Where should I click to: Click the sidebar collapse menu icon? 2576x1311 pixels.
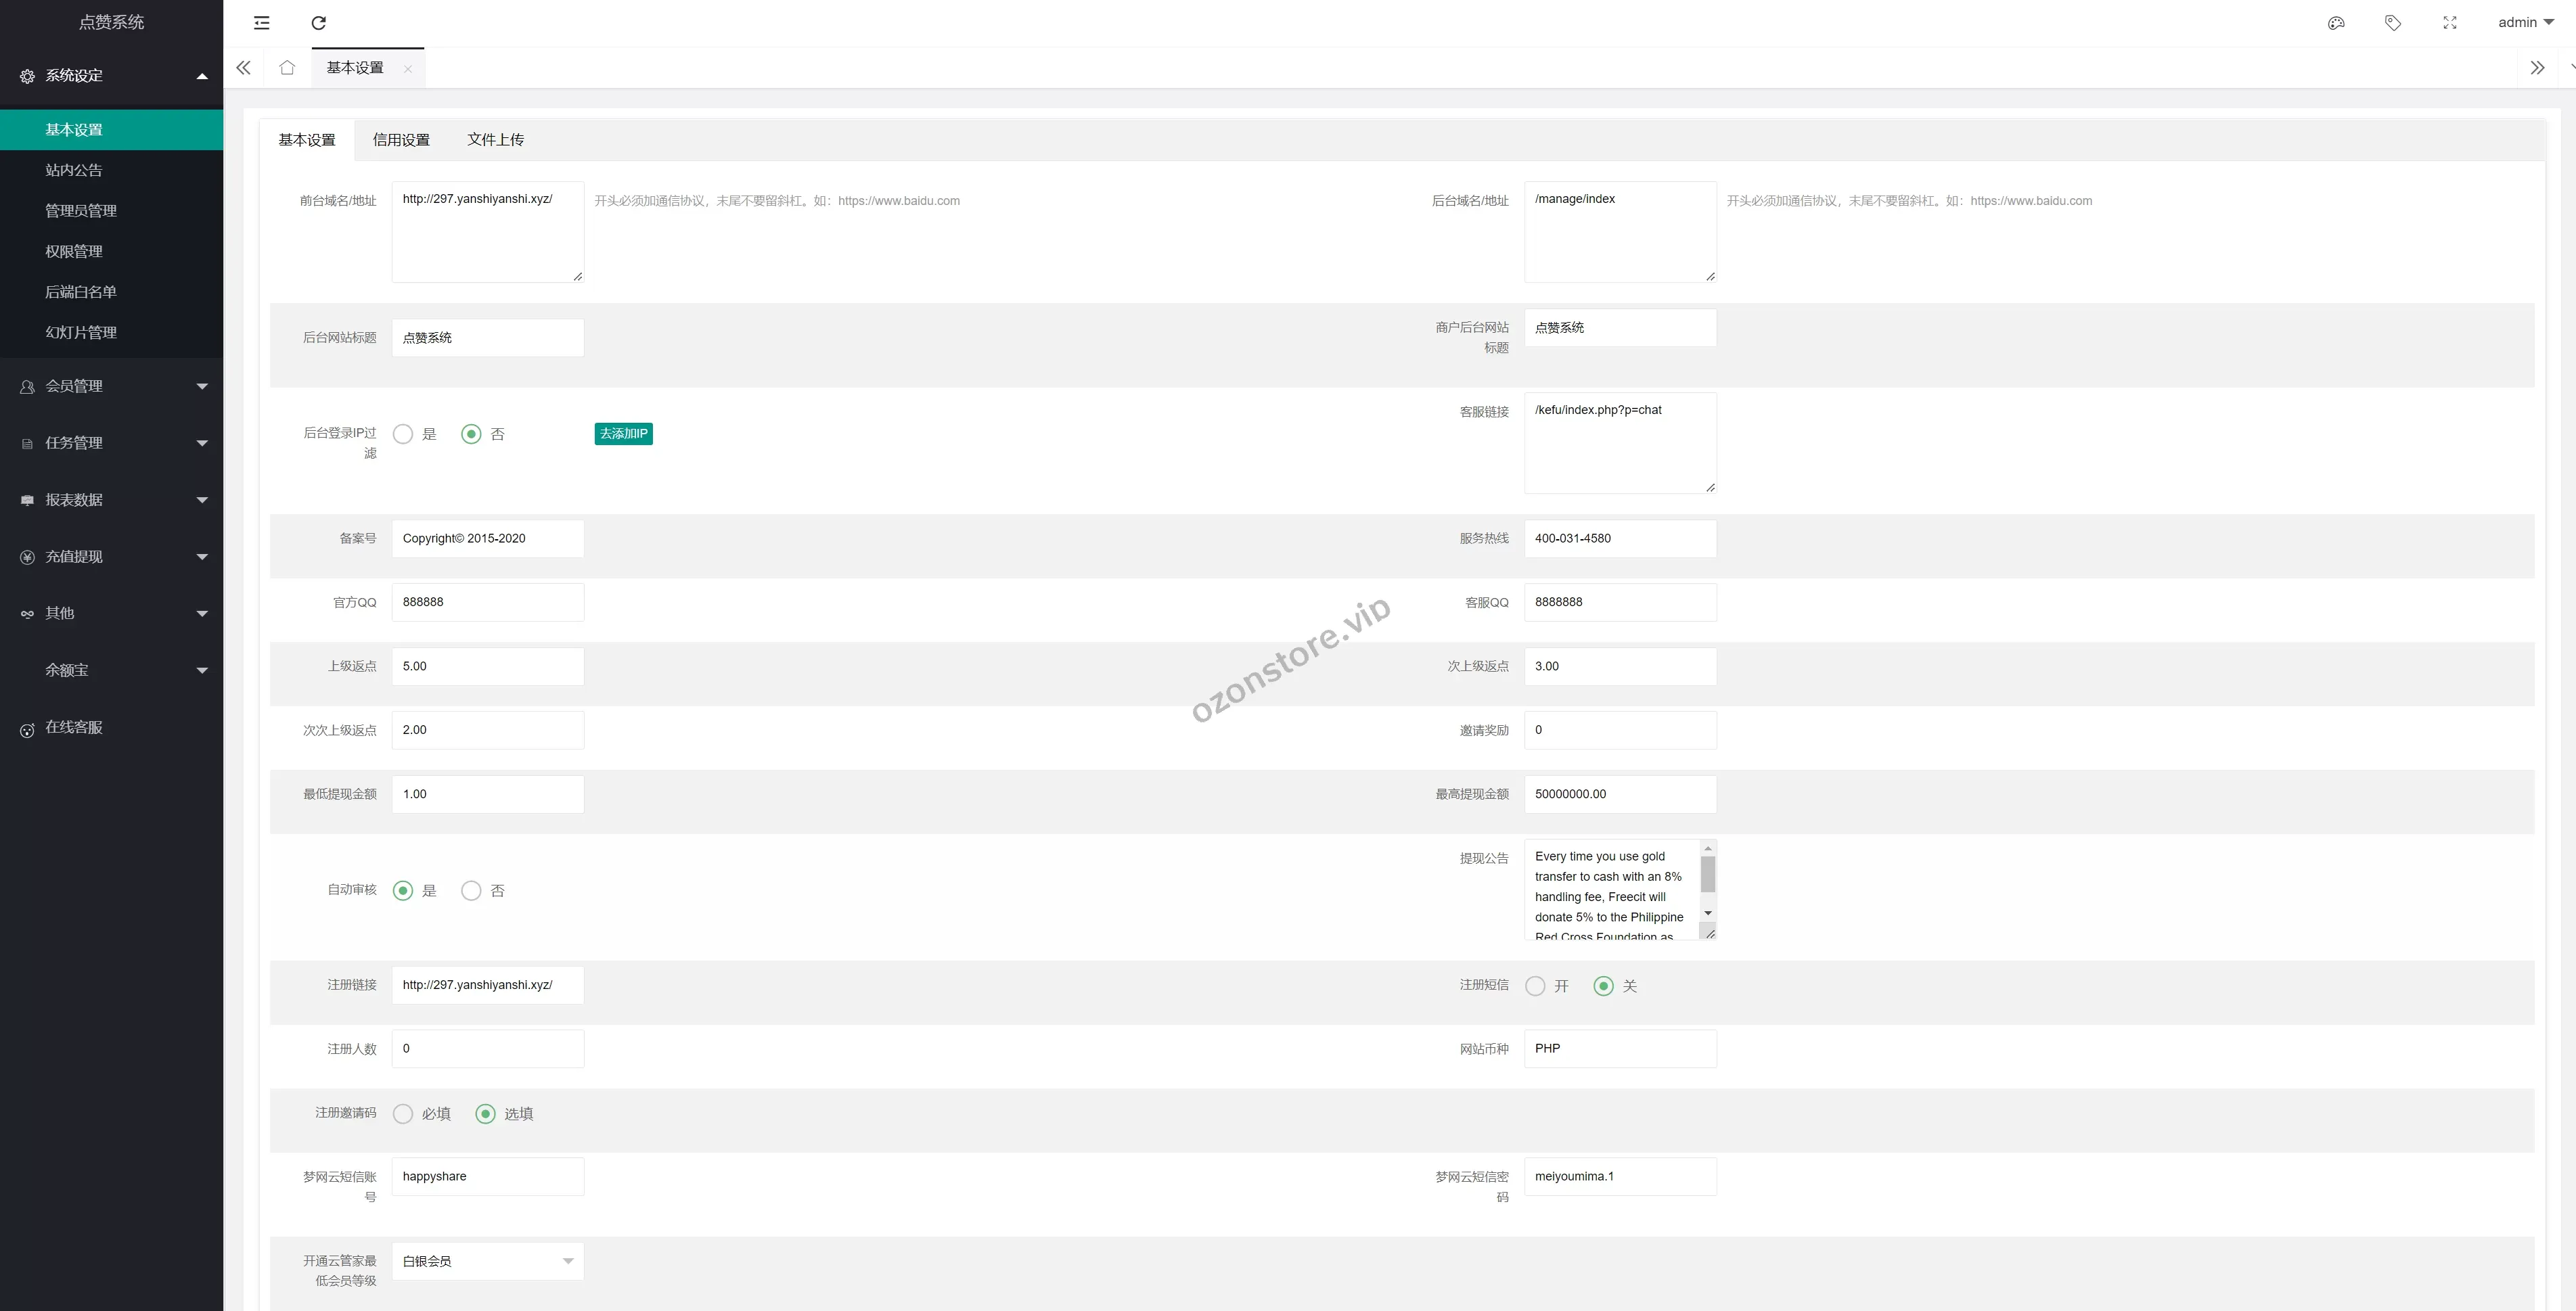pos(262,23)
